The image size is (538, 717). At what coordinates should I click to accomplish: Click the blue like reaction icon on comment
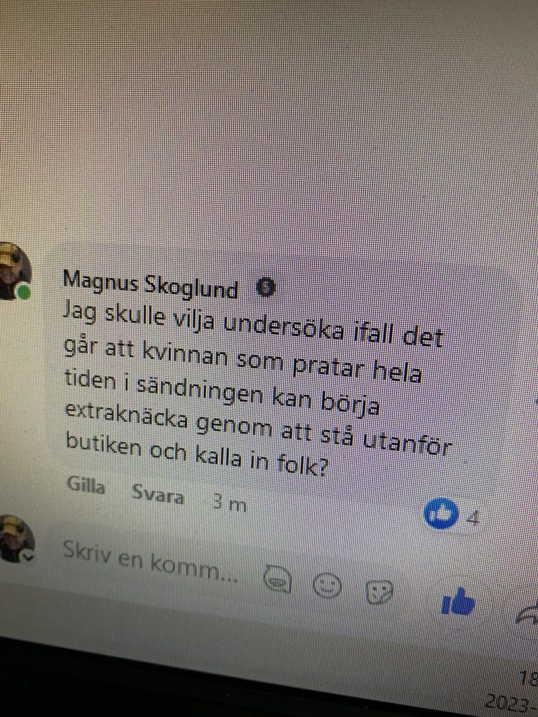coord(441,513)
